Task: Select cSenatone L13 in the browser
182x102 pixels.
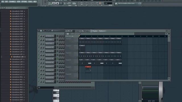Action: (17, 75)
